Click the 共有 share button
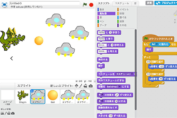The width and height of the screenshot is (177, 118). (x=149, y=3)
